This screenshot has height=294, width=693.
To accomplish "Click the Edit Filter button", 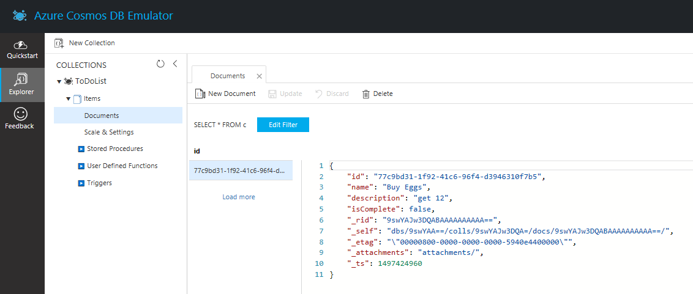I will click(x=283, y=125).
